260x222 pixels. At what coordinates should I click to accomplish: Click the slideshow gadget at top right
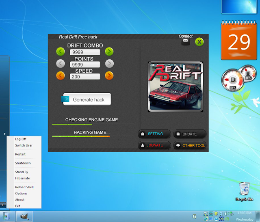pos(239,6)
